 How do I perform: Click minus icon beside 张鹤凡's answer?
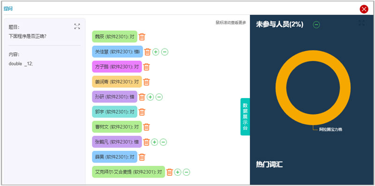click(x=163, y=142)
